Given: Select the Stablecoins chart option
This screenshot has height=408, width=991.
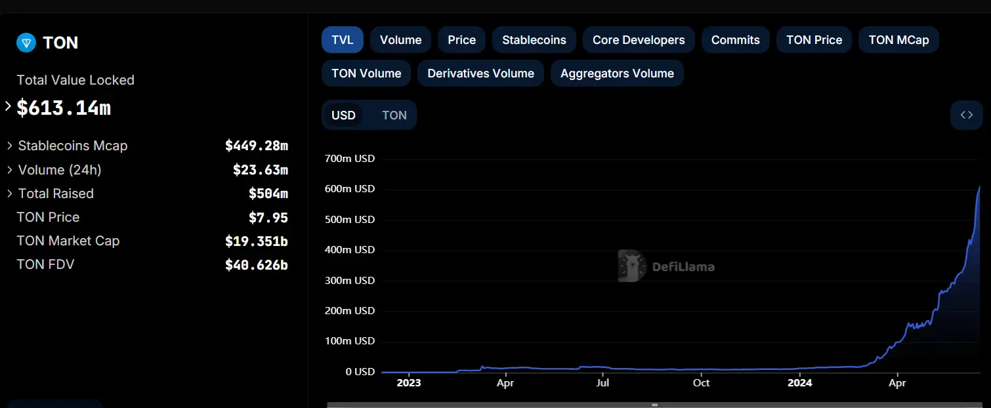Looking at the screenshot, I should 534,40.
